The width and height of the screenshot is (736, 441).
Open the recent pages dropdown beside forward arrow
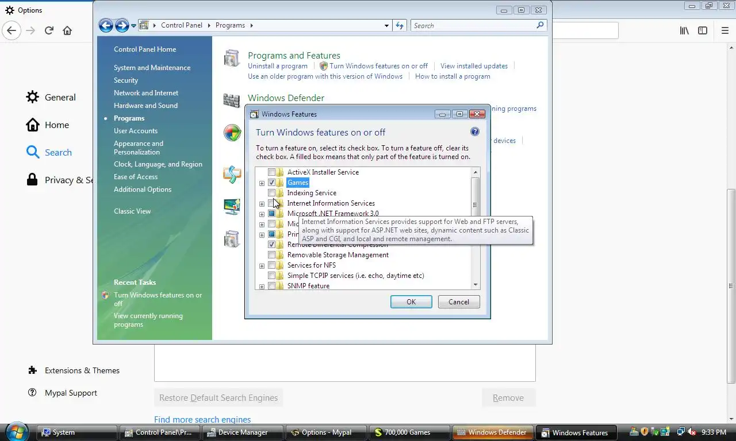coord(133,25)
